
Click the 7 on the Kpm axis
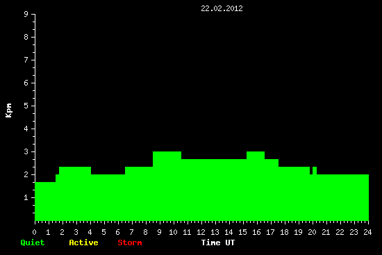click(x=26, y=60)
